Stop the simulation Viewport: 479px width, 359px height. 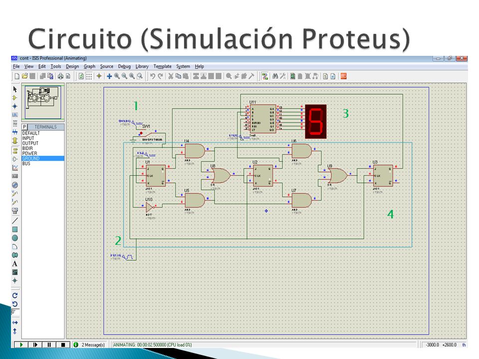click(63, 345)
